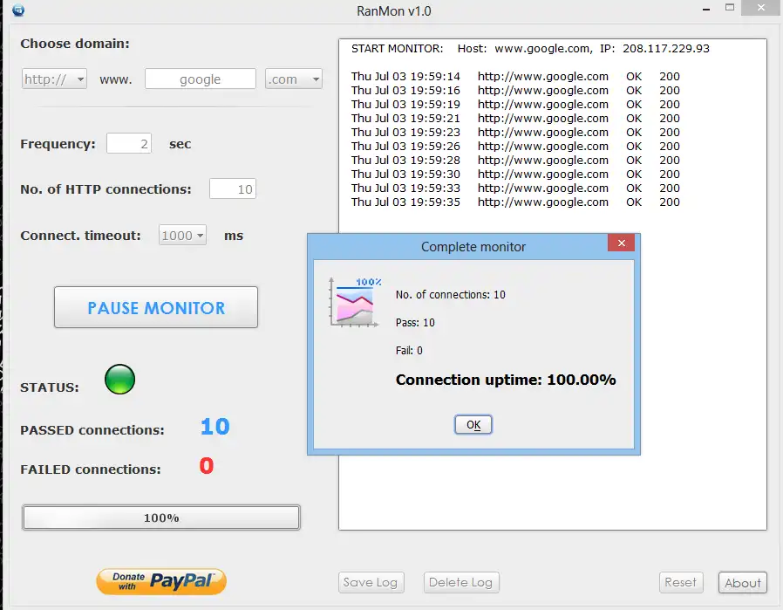The image size is (783, 610).
Task: Click the Donate with PayPal button
Action: pos(161,581)
